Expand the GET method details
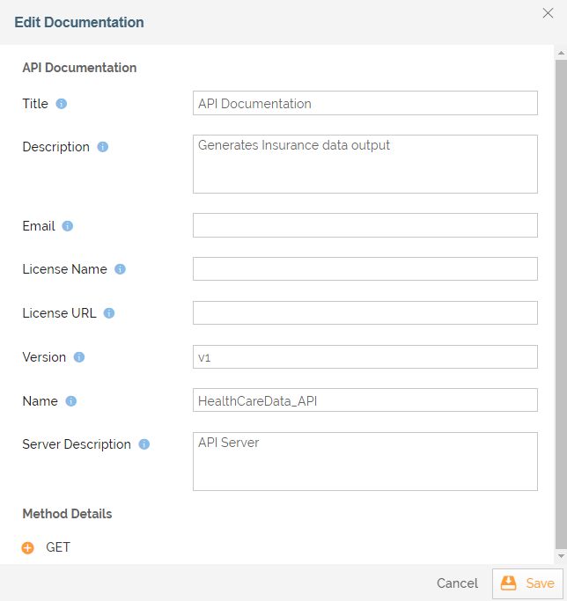This screenshot has width=567, height=601. point(28,547)
